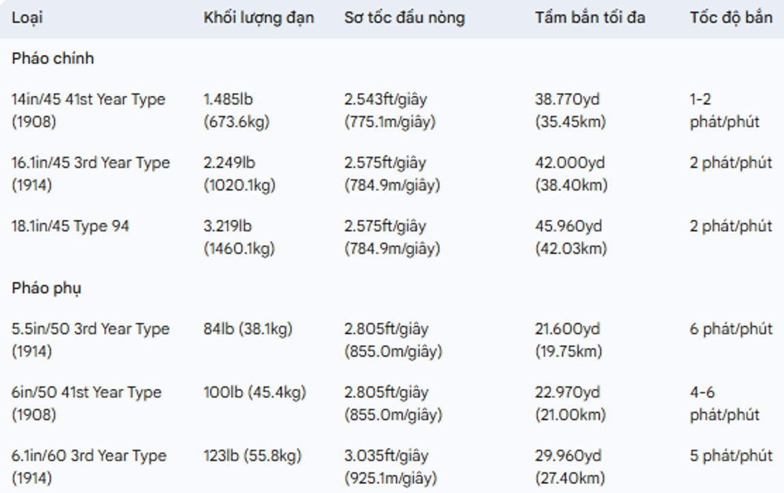Image resolution: width=784 pixels, height=493 pixels.
Task: Click the "Pháo phụ" section label
Action: [47, 288]
